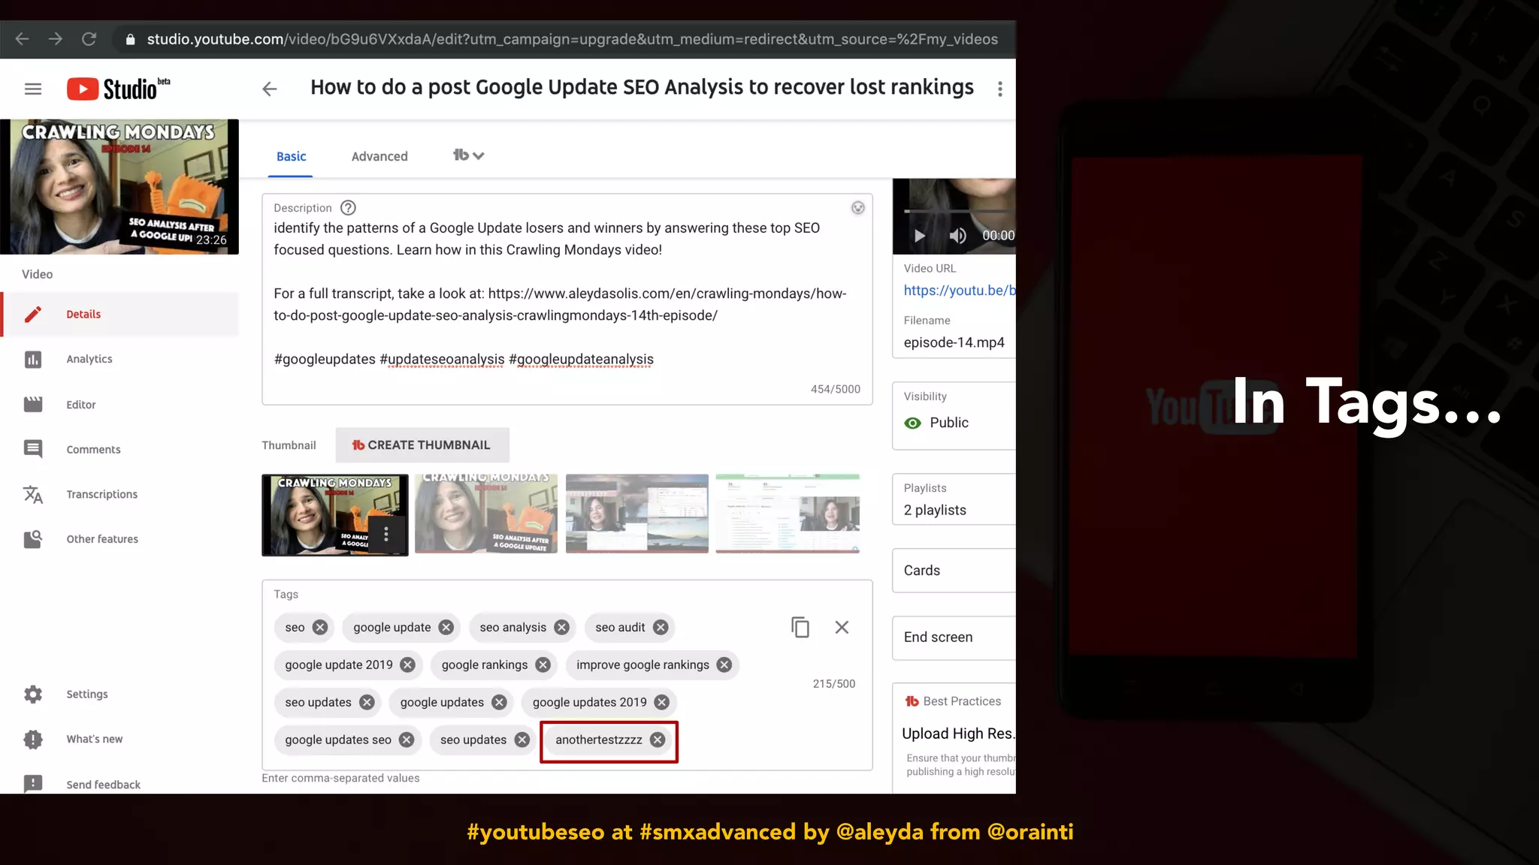Remove the 'anothertestzzzz' tag

658,740
